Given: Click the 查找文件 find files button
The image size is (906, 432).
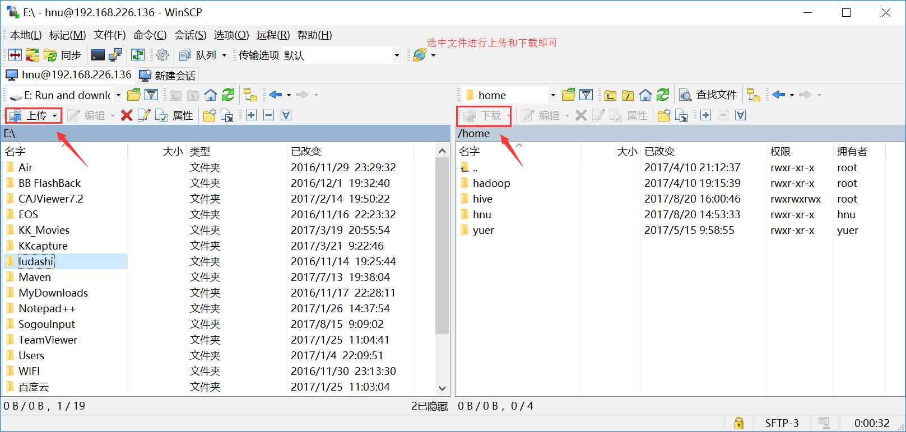Looking at the screenshot, I should 708,95.
